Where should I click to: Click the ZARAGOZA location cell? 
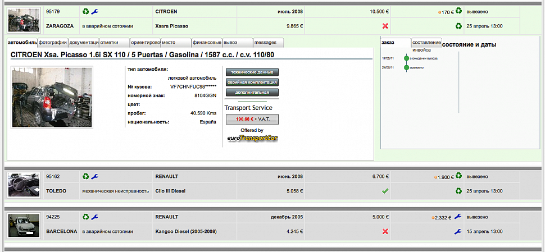pos(61,26)
